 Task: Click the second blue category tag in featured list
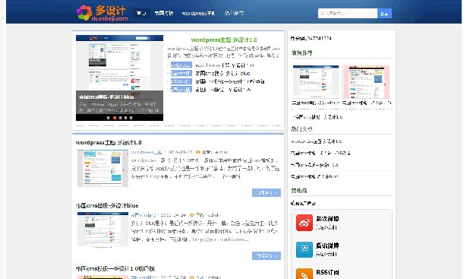pyautogui.click(x=181, y=73)
